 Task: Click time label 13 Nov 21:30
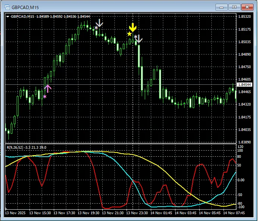pyautogui.click(x=113, y=213)
